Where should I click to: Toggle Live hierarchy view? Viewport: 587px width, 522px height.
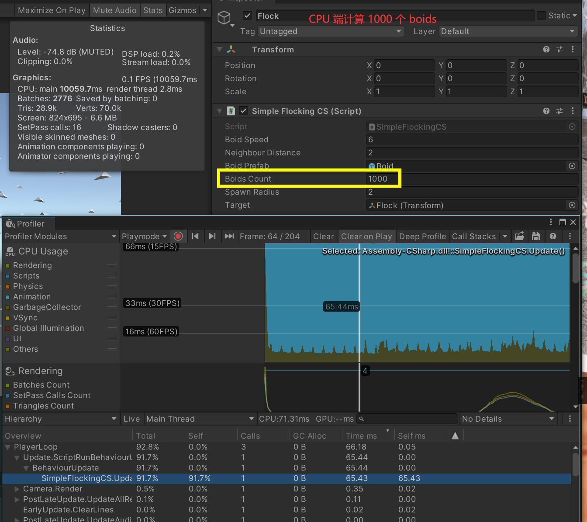pyautogui.click(x=131, y=419)
